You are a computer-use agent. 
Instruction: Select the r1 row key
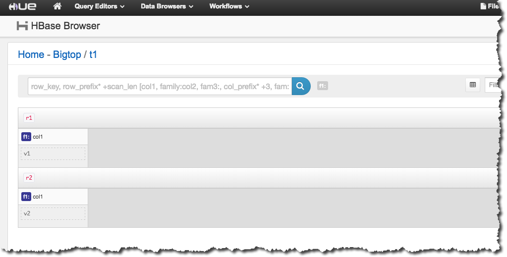pyautogui.click(x=28, y=118)
